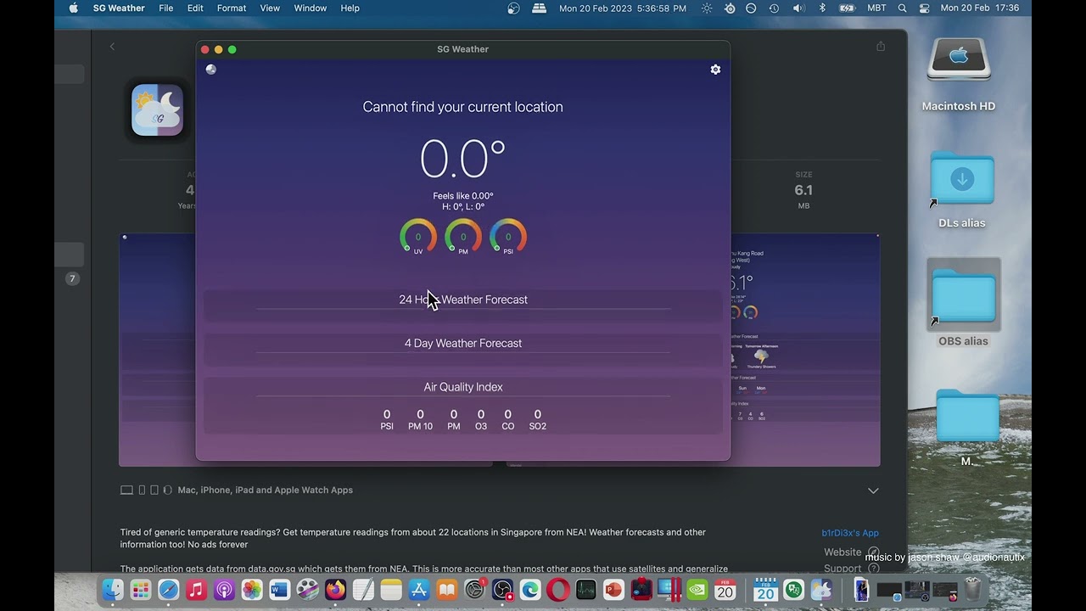Screen dimensions: 1086x611
Task: Click the O3 value in Air Quality Index
Action: click(x=481, y=415)
